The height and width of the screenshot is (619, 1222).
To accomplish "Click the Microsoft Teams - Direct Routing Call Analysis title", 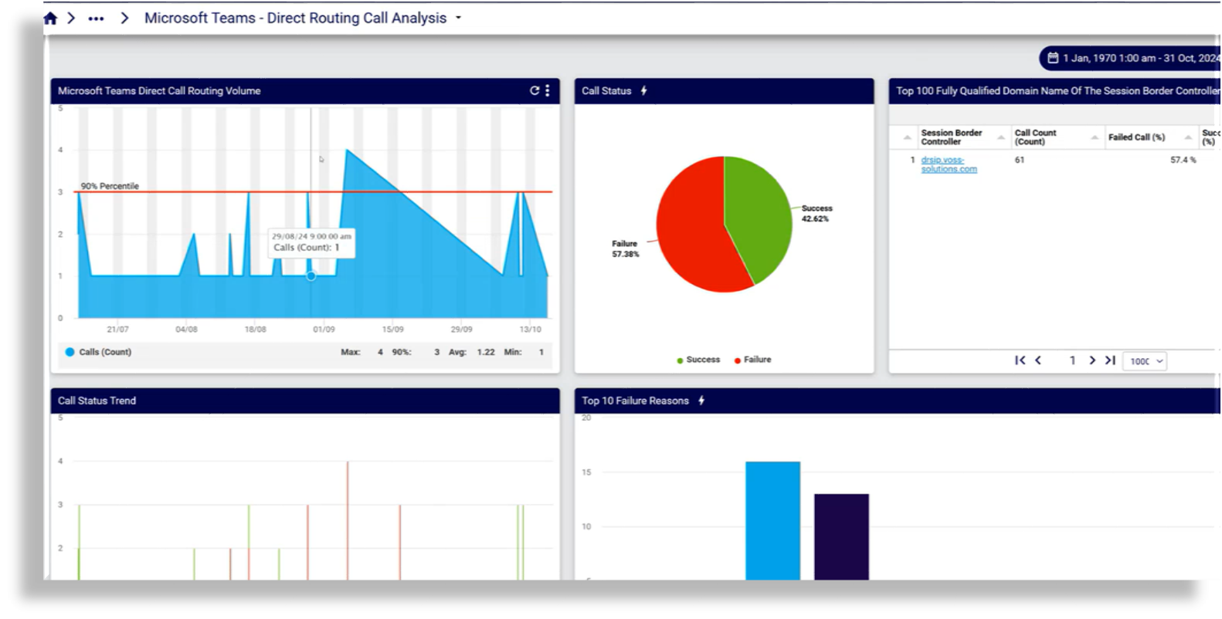I will tap(295, 18).
